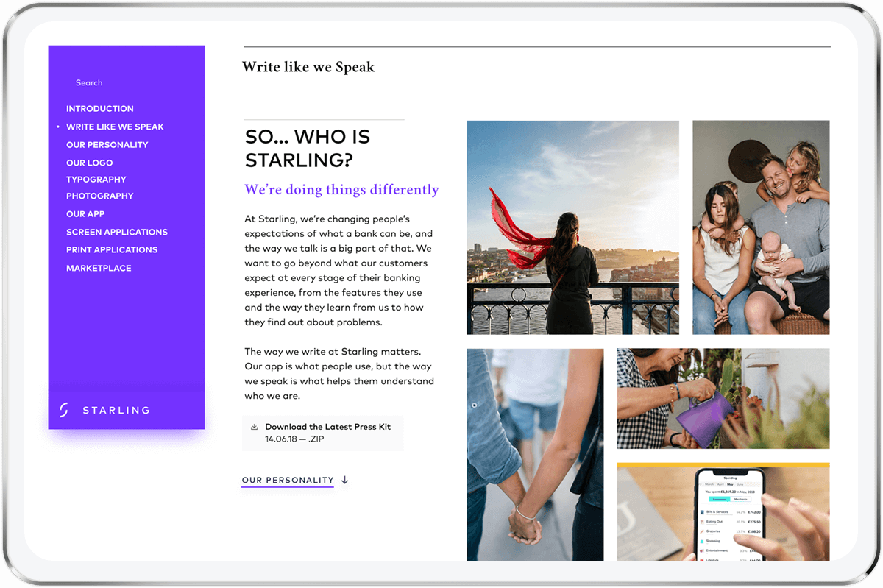The height and width of the screenshot is (588, 883).
Task: Select Print Applications in sidebar
Action: point(112,250)
